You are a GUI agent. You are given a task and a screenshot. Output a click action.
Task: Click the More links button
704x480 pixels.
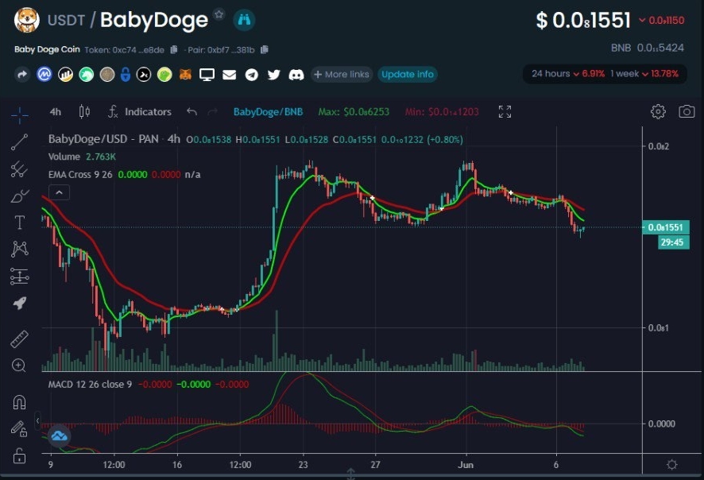coord(342,75)
